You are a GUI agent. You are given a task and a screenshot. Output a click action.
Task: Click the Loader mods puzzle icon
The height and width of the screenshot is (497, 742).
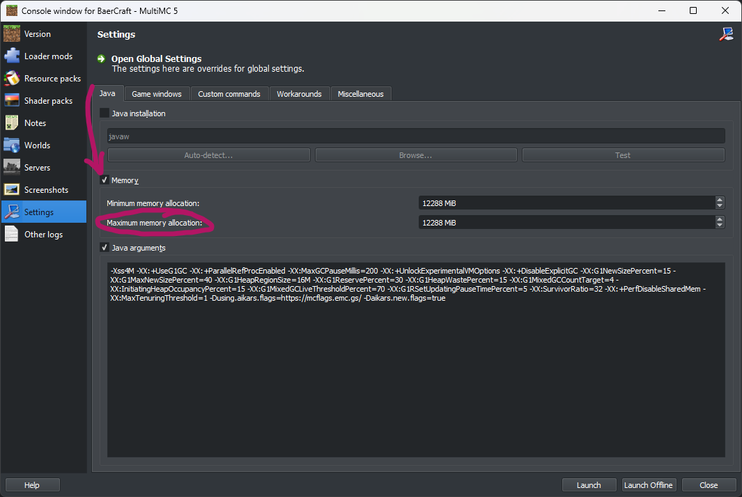pos(12,56)
